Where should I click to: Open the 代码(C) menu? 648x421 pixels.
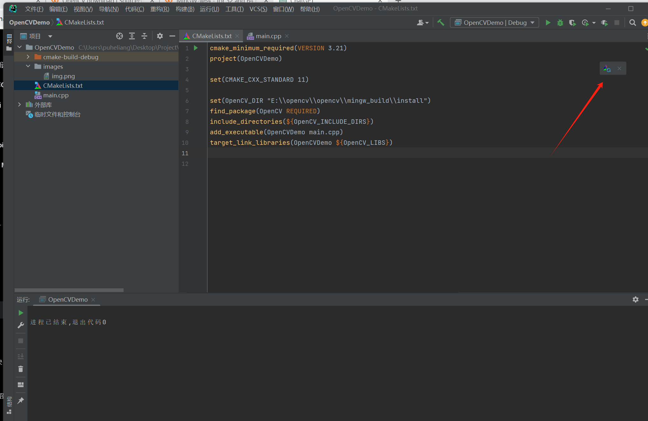click(x=134, y=9)
